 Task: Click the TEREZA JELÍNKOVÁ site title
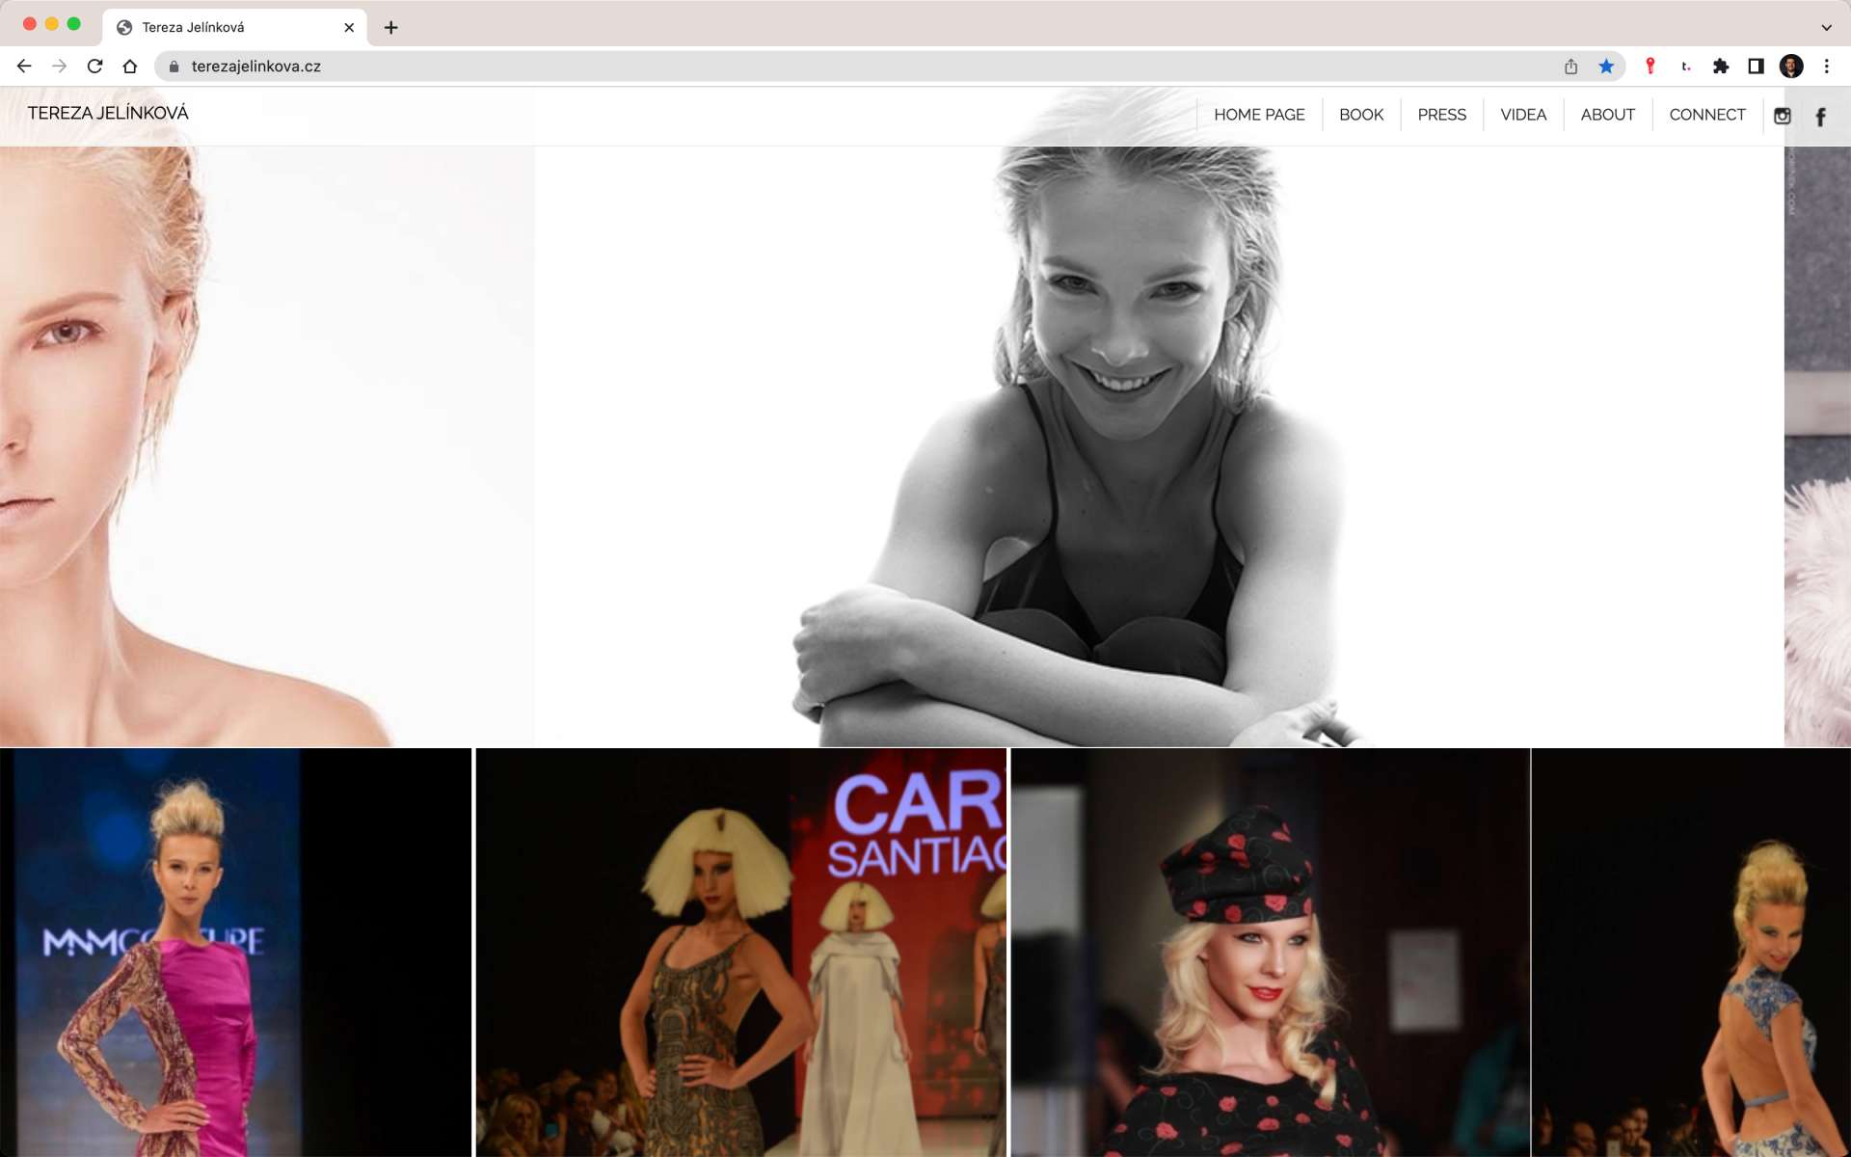pos(108,113)
